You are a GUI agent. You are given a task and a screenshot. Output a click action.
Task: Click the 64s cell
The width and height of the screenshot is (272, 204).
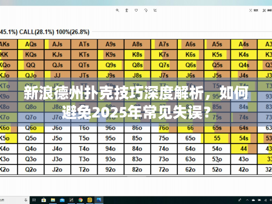(x=244, y=128)
